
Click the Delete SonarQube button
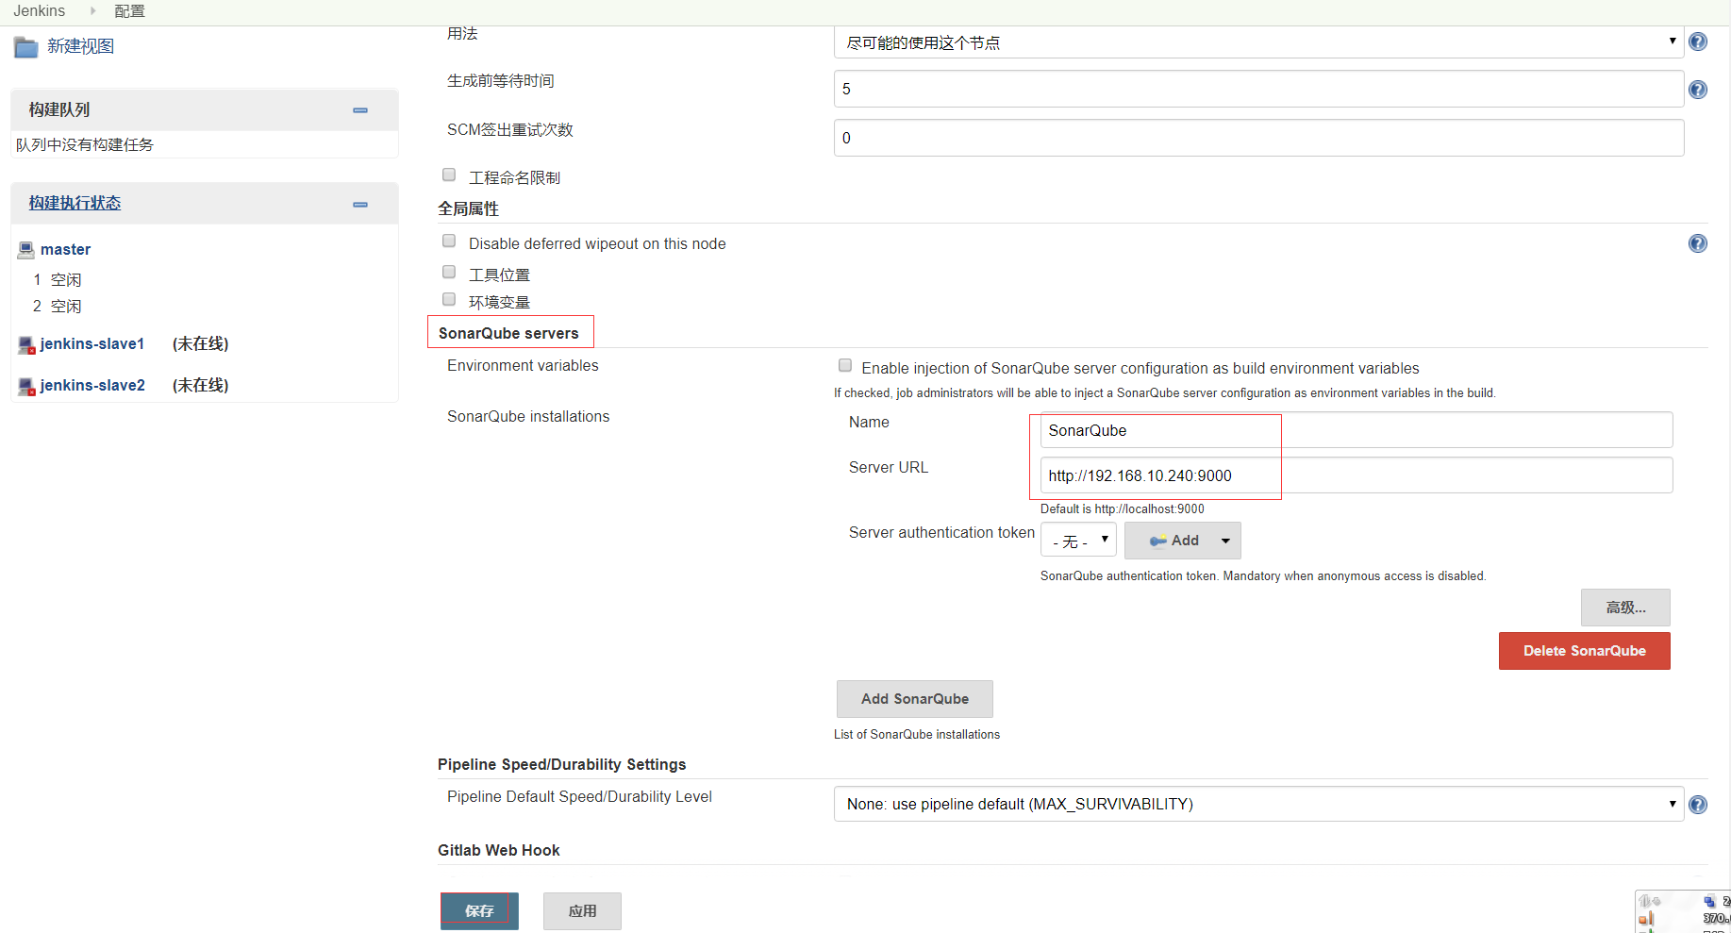pyautogui.click(x=1584, y=651)
